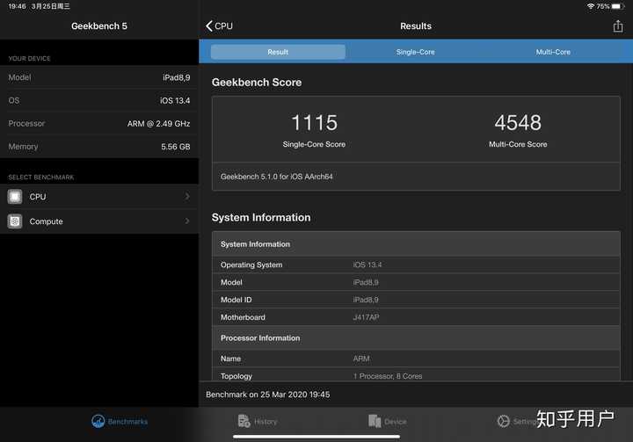Click the Results page title

(416, 25)
